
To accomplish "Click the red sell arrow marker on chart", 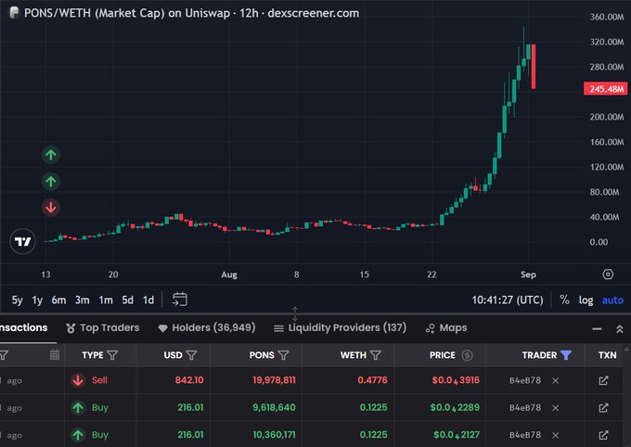I will click(51, 208).
